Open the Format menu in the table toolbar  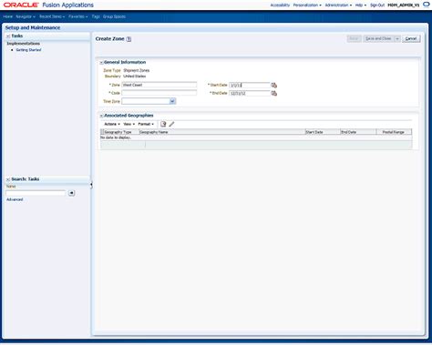pos(146,124)
